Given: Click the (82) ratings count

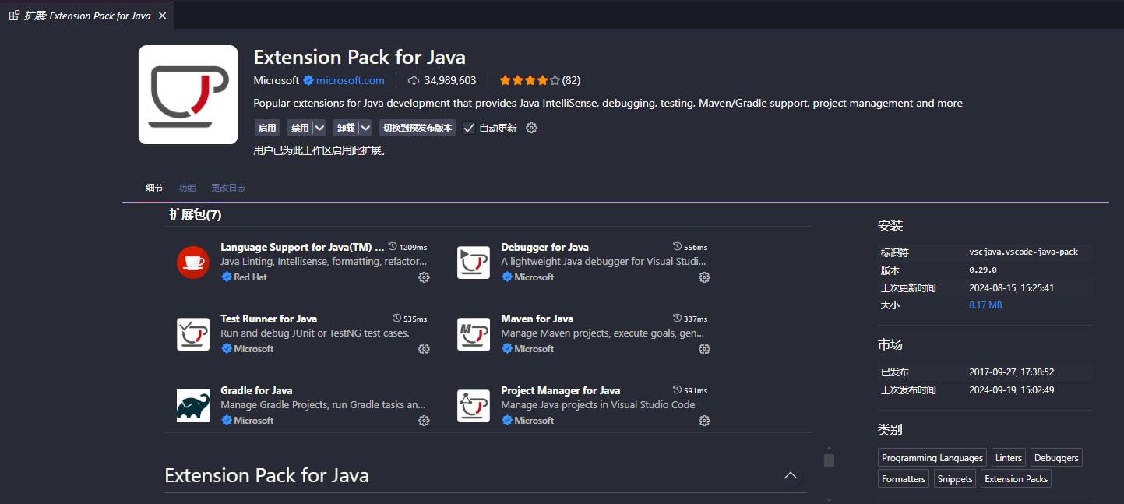Looking at the screenshot, I should [x=571, y=80].
